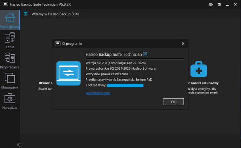
Task: Open the title bar menu dropdown icon
Action: pyautogui.click(x=219, y=5)
